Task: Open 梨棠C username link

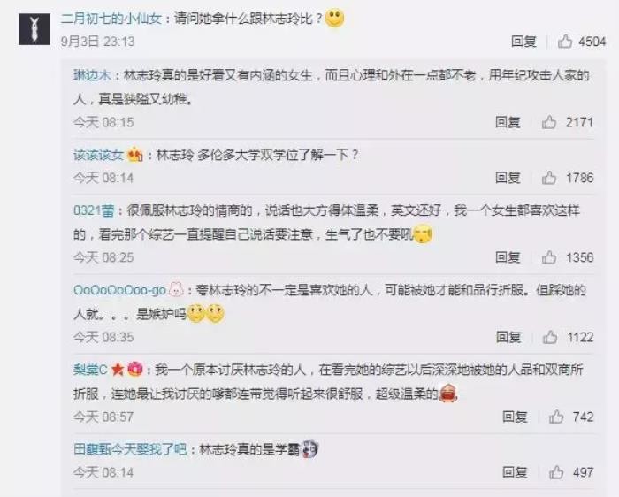Action: pyautogui.click(x=90, y=370)
